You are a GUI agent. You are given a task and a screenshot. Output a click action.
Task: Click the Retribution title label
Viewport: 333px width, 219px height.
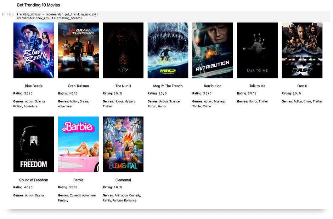(x=213, y=86)
